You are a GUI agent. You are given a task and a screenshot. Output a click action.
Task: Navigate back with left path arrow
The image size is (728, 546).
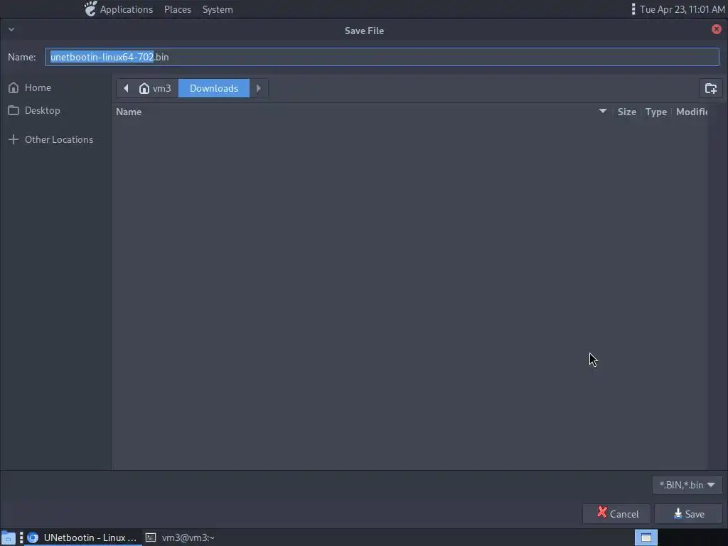[x=125, y=88]
